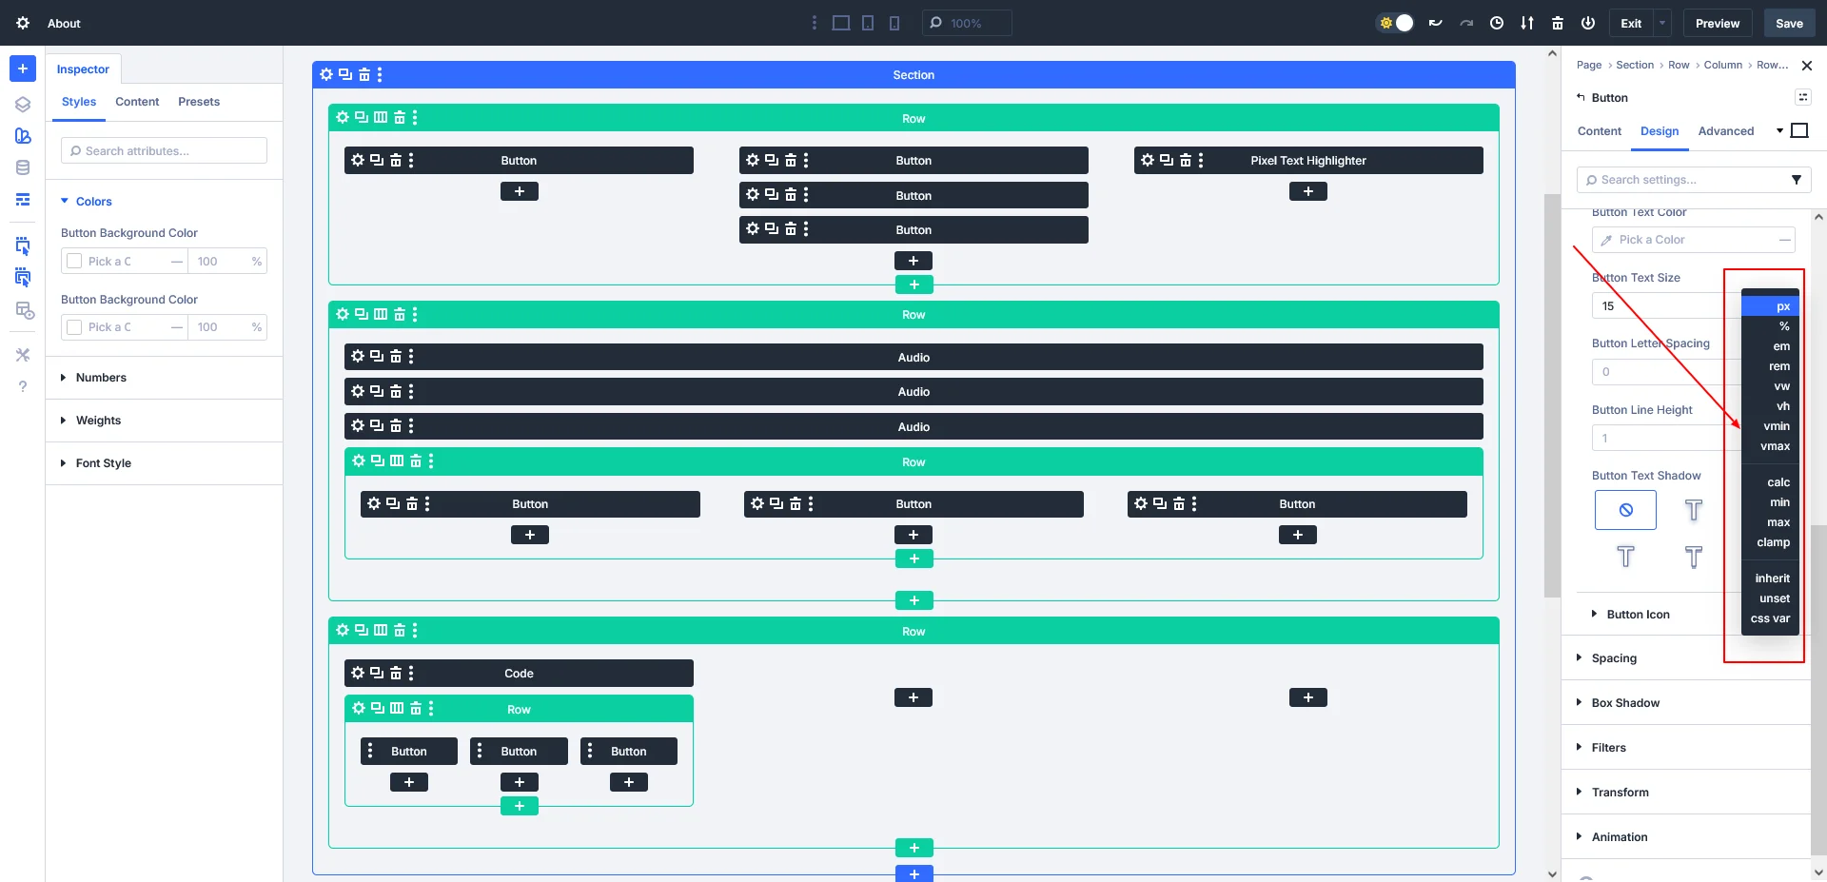Click the database icon in left sidebar
The height and width of the screenshot is (882, 1827).
point(23,167)
